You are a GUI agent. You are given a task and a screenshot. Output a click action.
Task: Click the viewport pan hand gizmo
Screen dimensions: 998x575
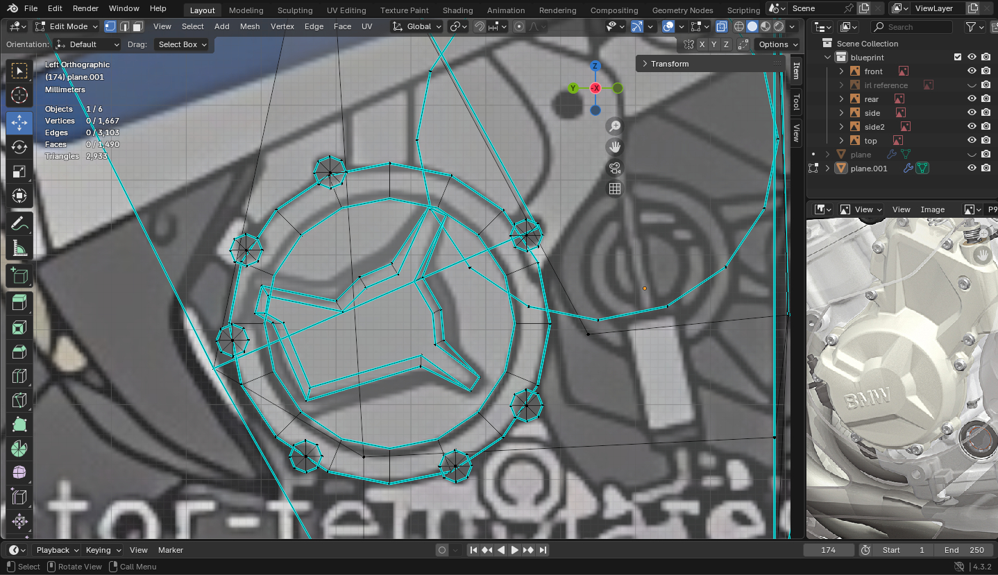click(x=614, y=146)
